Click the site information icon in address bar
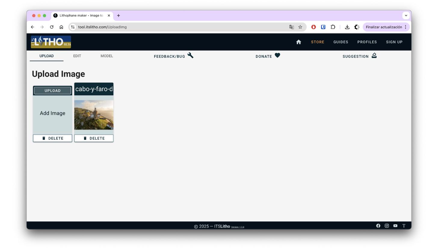438x249 pixels. pyautogui.click(x=73, y=27)
